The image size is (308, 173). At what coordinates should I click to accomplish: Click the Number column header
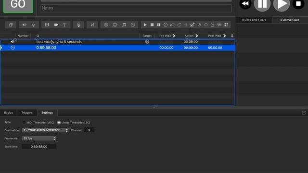click(23, 36)
